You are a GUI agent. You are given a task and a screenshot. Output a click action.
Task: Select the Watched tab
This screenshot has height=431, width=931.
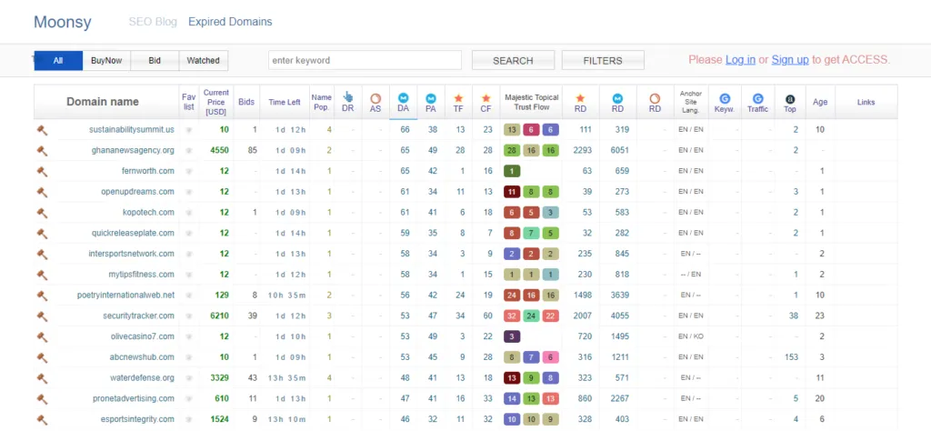(x=203, y=61)
